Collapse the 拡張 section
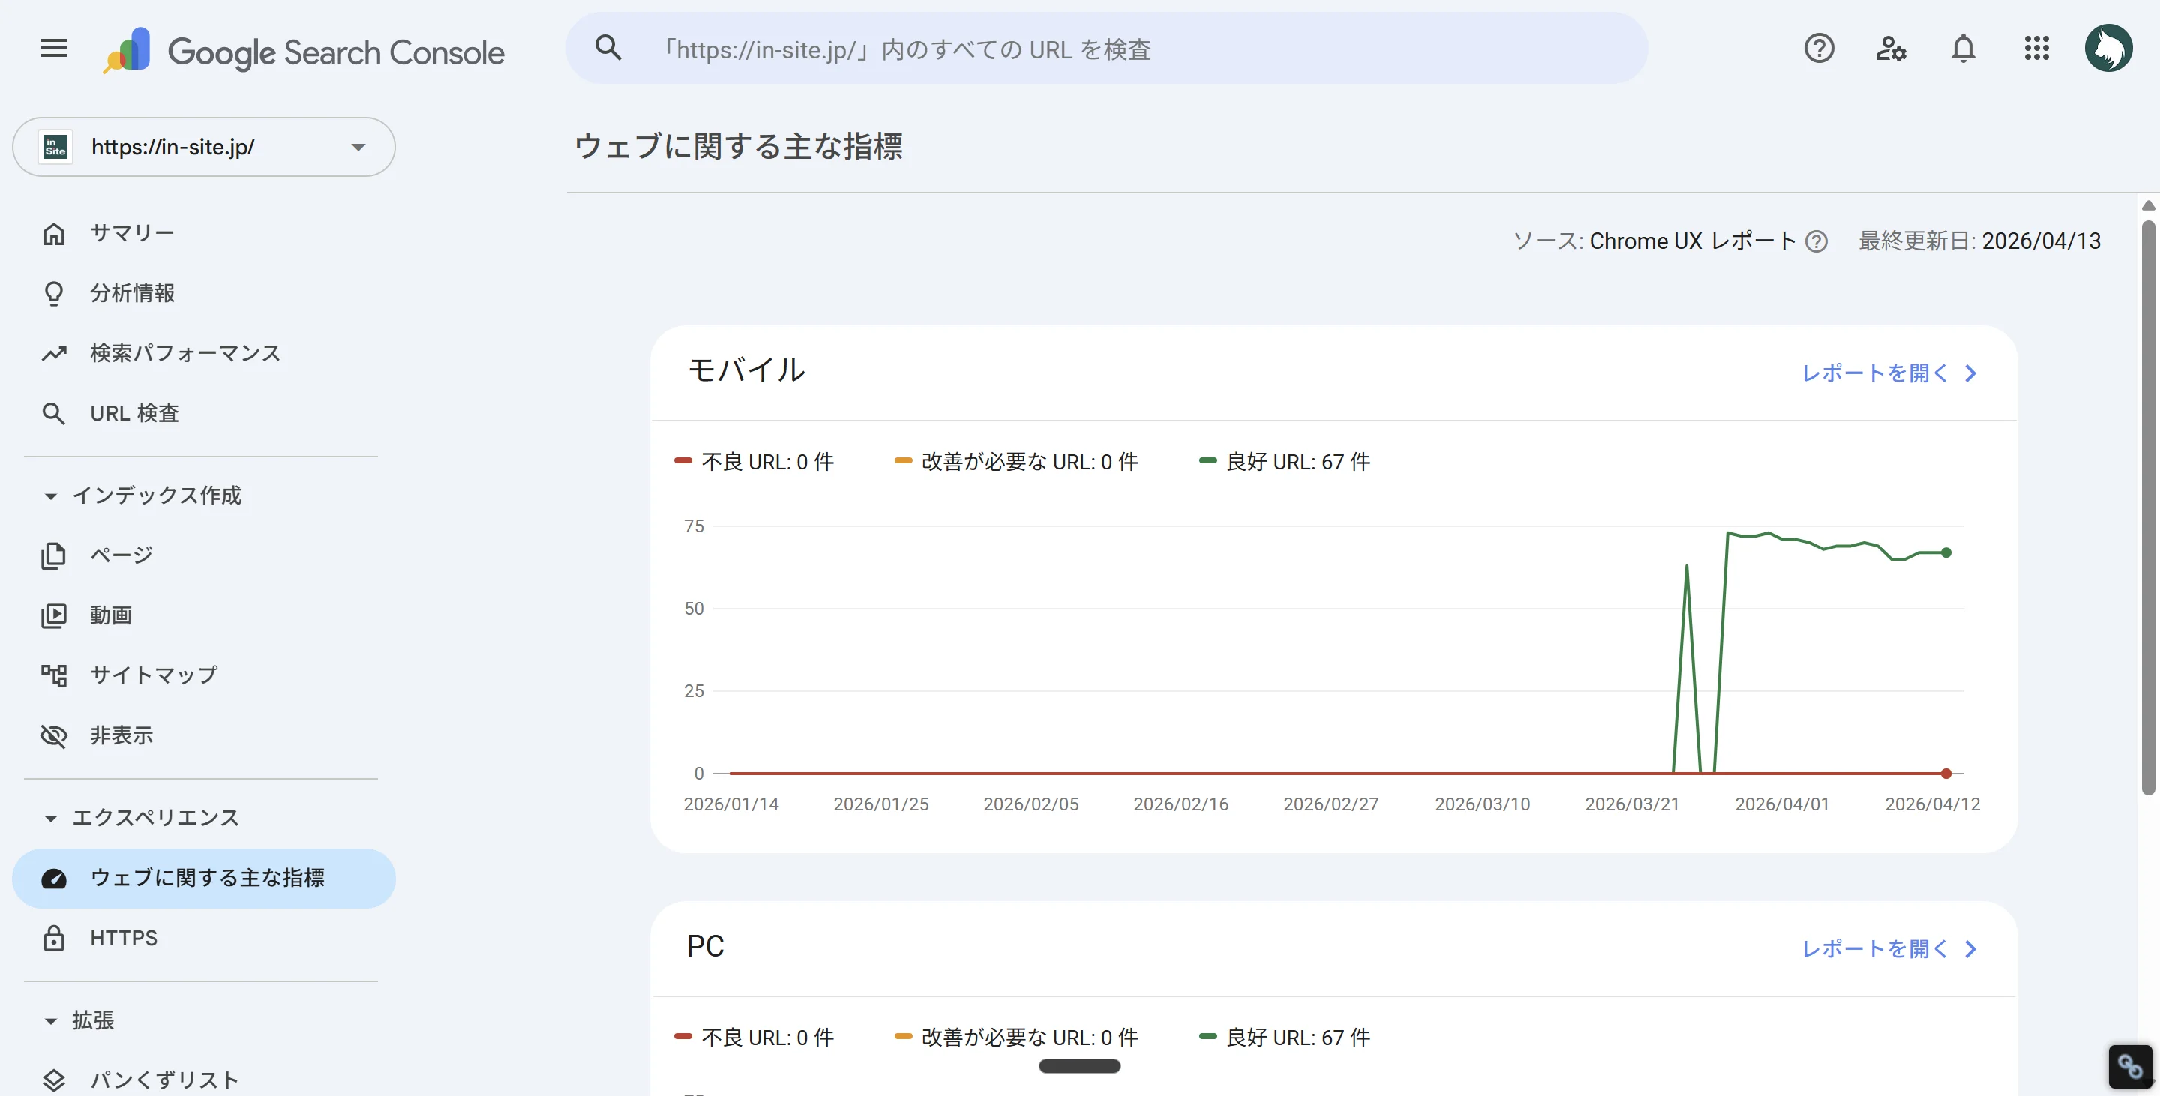2160x1096 pixels. 50,1020
